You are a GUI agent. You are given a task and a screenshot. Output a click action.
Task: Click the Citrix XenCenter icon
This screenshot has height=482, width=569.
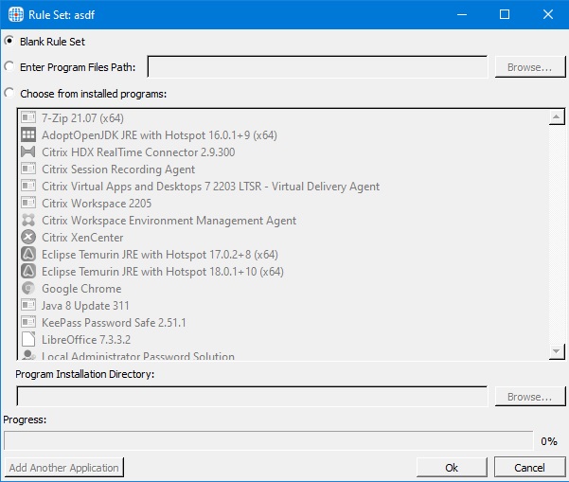pyautogui.click(x=28, y=237)
